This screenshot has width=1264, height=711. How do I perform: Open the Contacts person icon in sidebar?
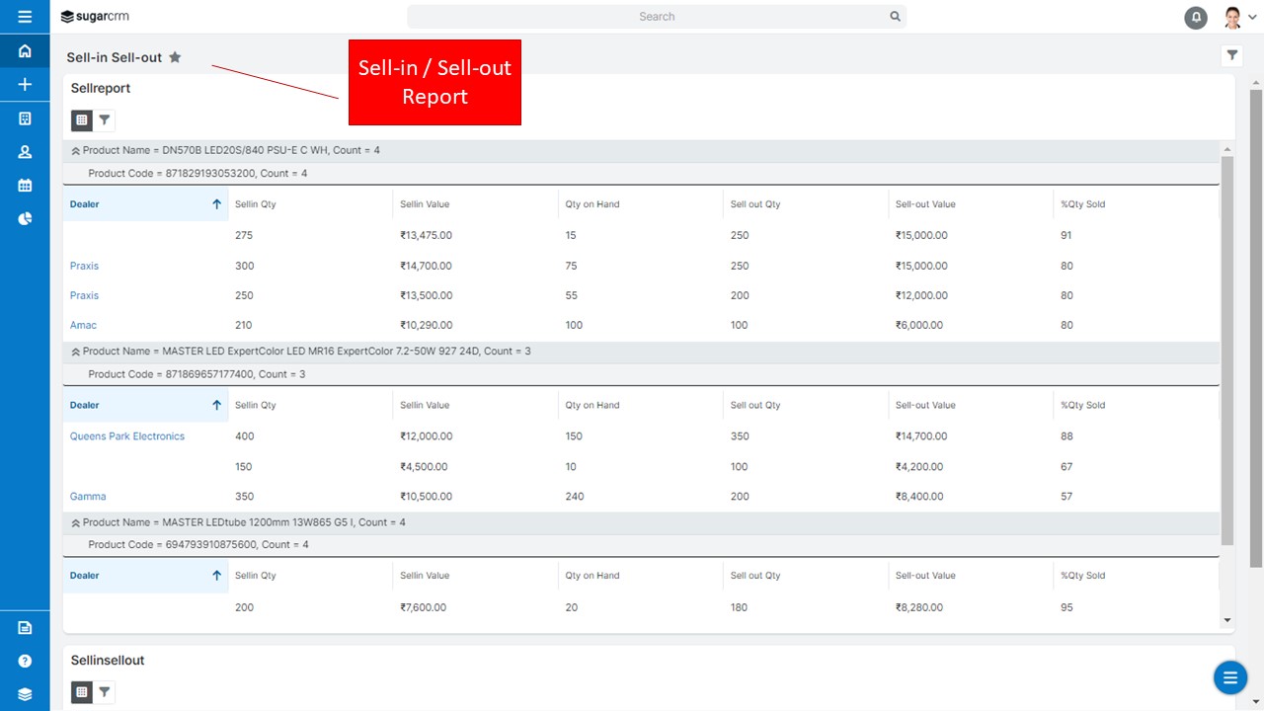(25, 152)
